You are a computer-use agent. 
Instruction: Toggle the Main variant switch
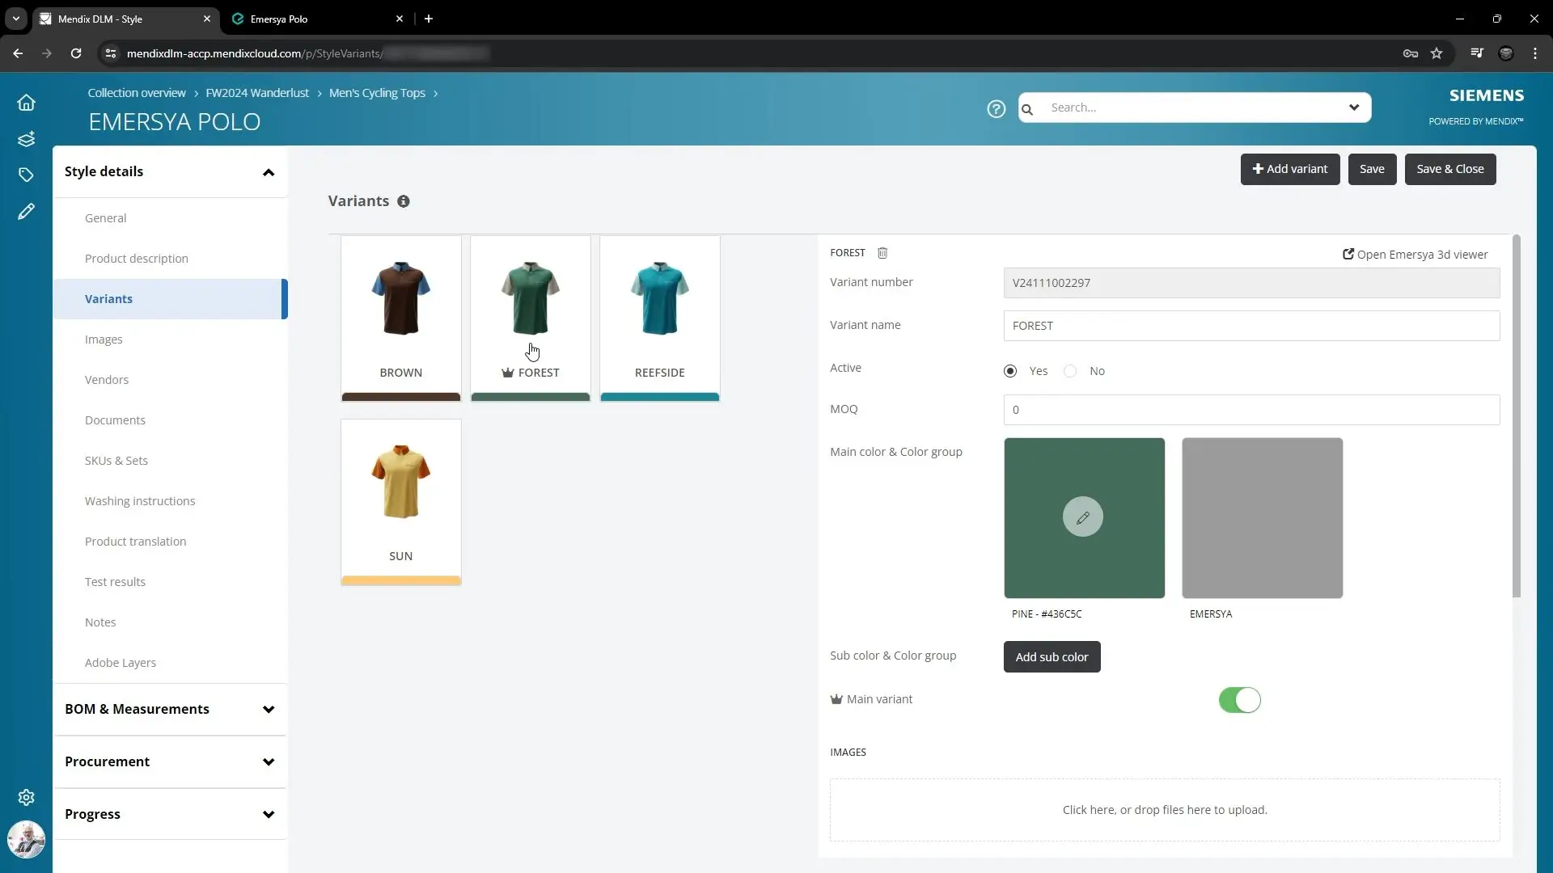(x=1240, y=700)
